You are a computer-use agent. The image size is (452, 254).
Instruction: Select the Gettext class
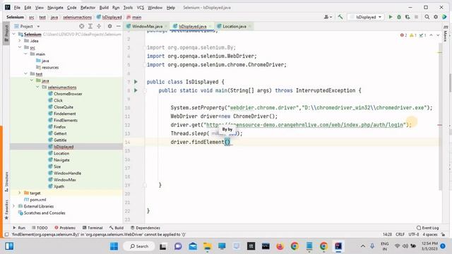[60, 133]
